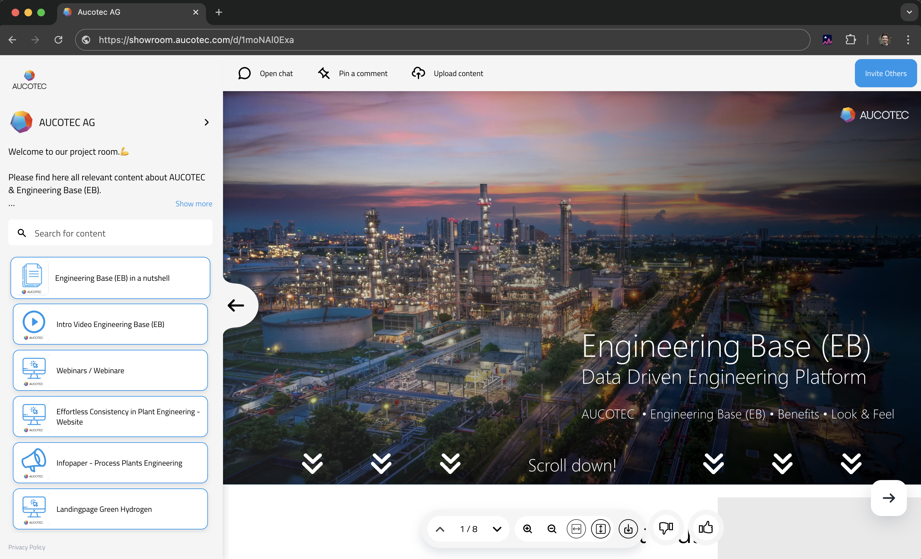
Task: Collapse the sidebar with the left arrow
Action: [x=236, y=305]
